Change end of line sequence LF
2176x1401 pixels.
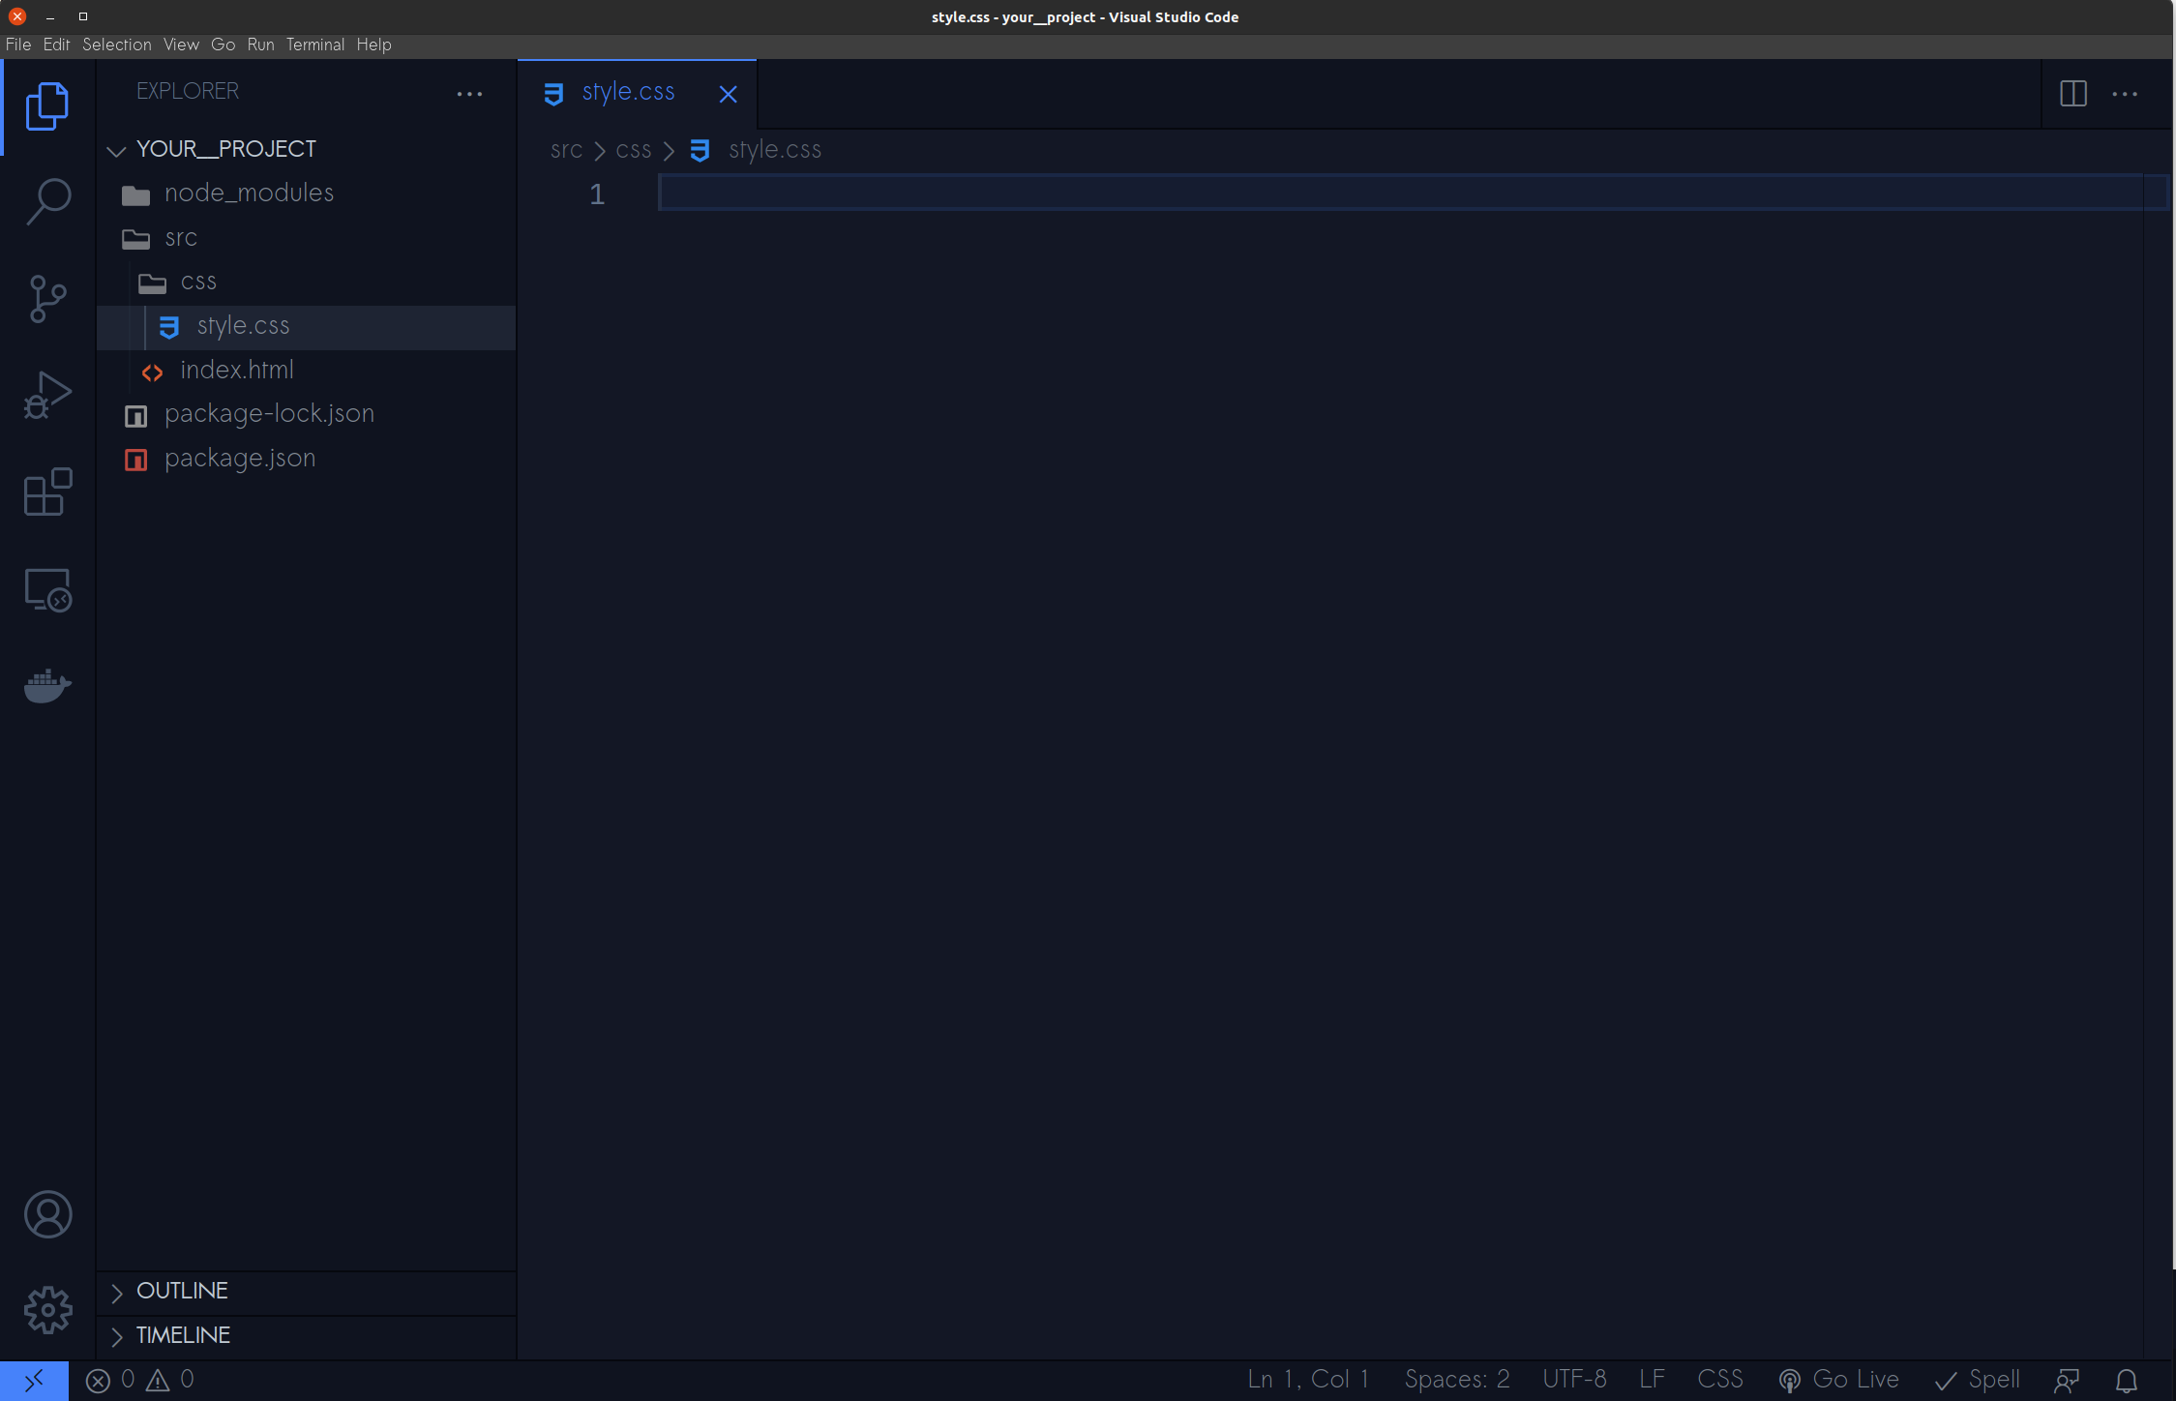[x=1653, y=1380]
